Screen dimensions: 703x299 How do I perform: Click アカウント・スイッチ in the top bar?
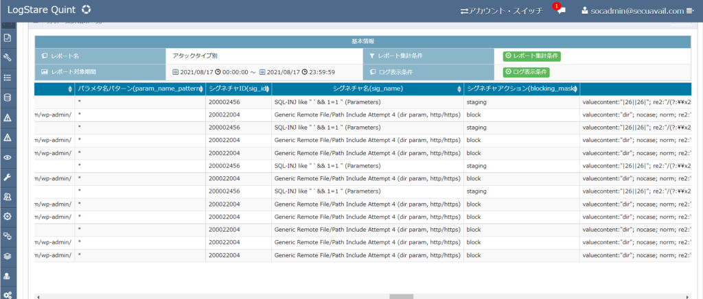pos(501,11)
